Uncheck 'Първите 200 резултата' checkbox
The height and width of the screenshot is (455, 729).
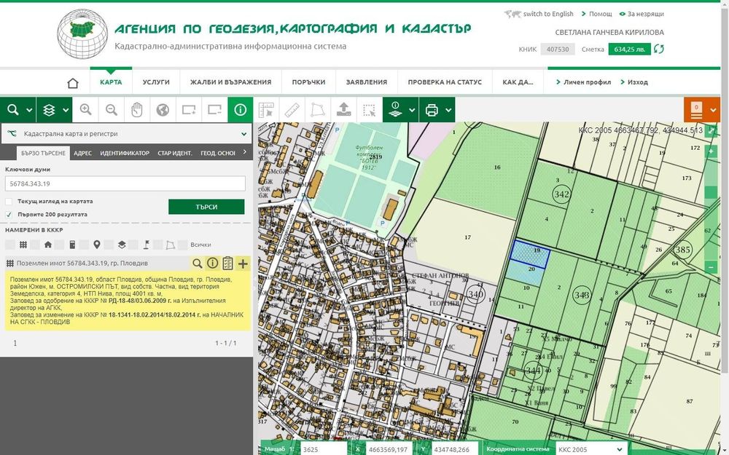click(9, 215)
